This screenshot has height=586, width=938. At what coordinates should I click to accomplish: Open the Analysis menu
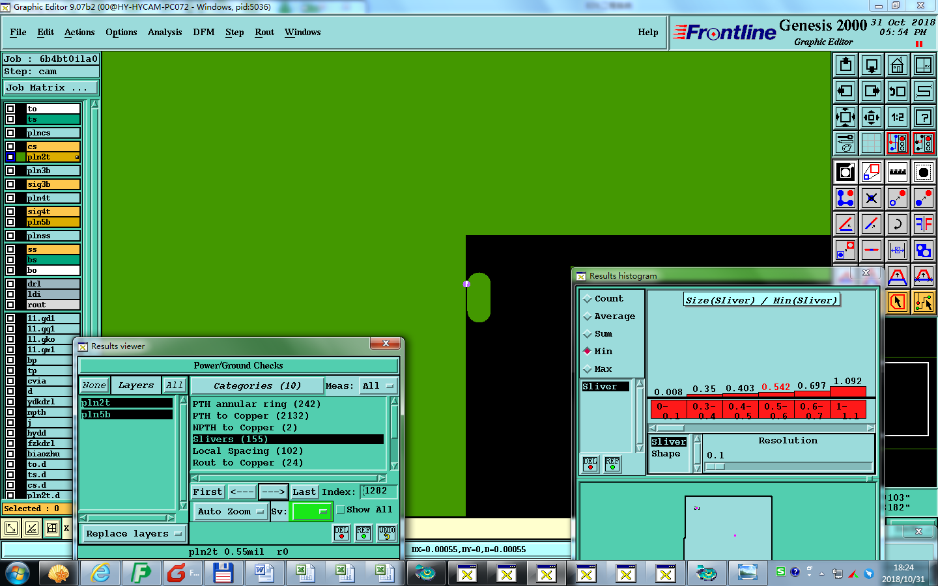click(x=165, y=33)
